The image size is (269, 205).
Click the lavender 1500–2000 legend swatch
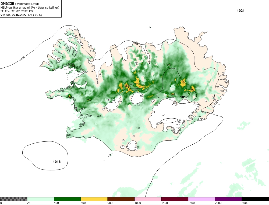201,199
